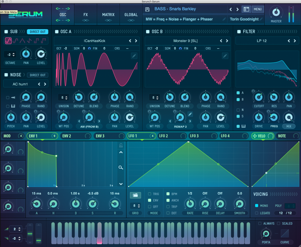The image size is (301, 247).
Task: Select the LFO 2 tab
Action: coord(172,136)
